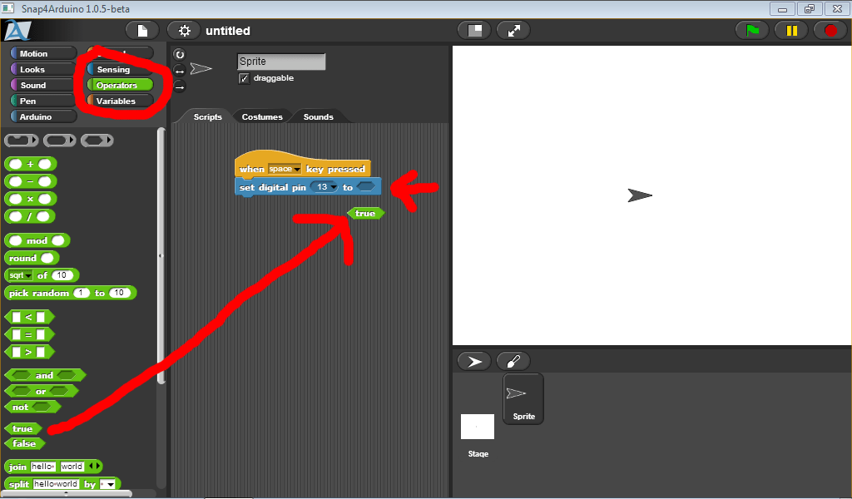Image resolution: width=852 pixels, height=499 pixels.
Task: Select the Variables block category
Action: point(120,101)
